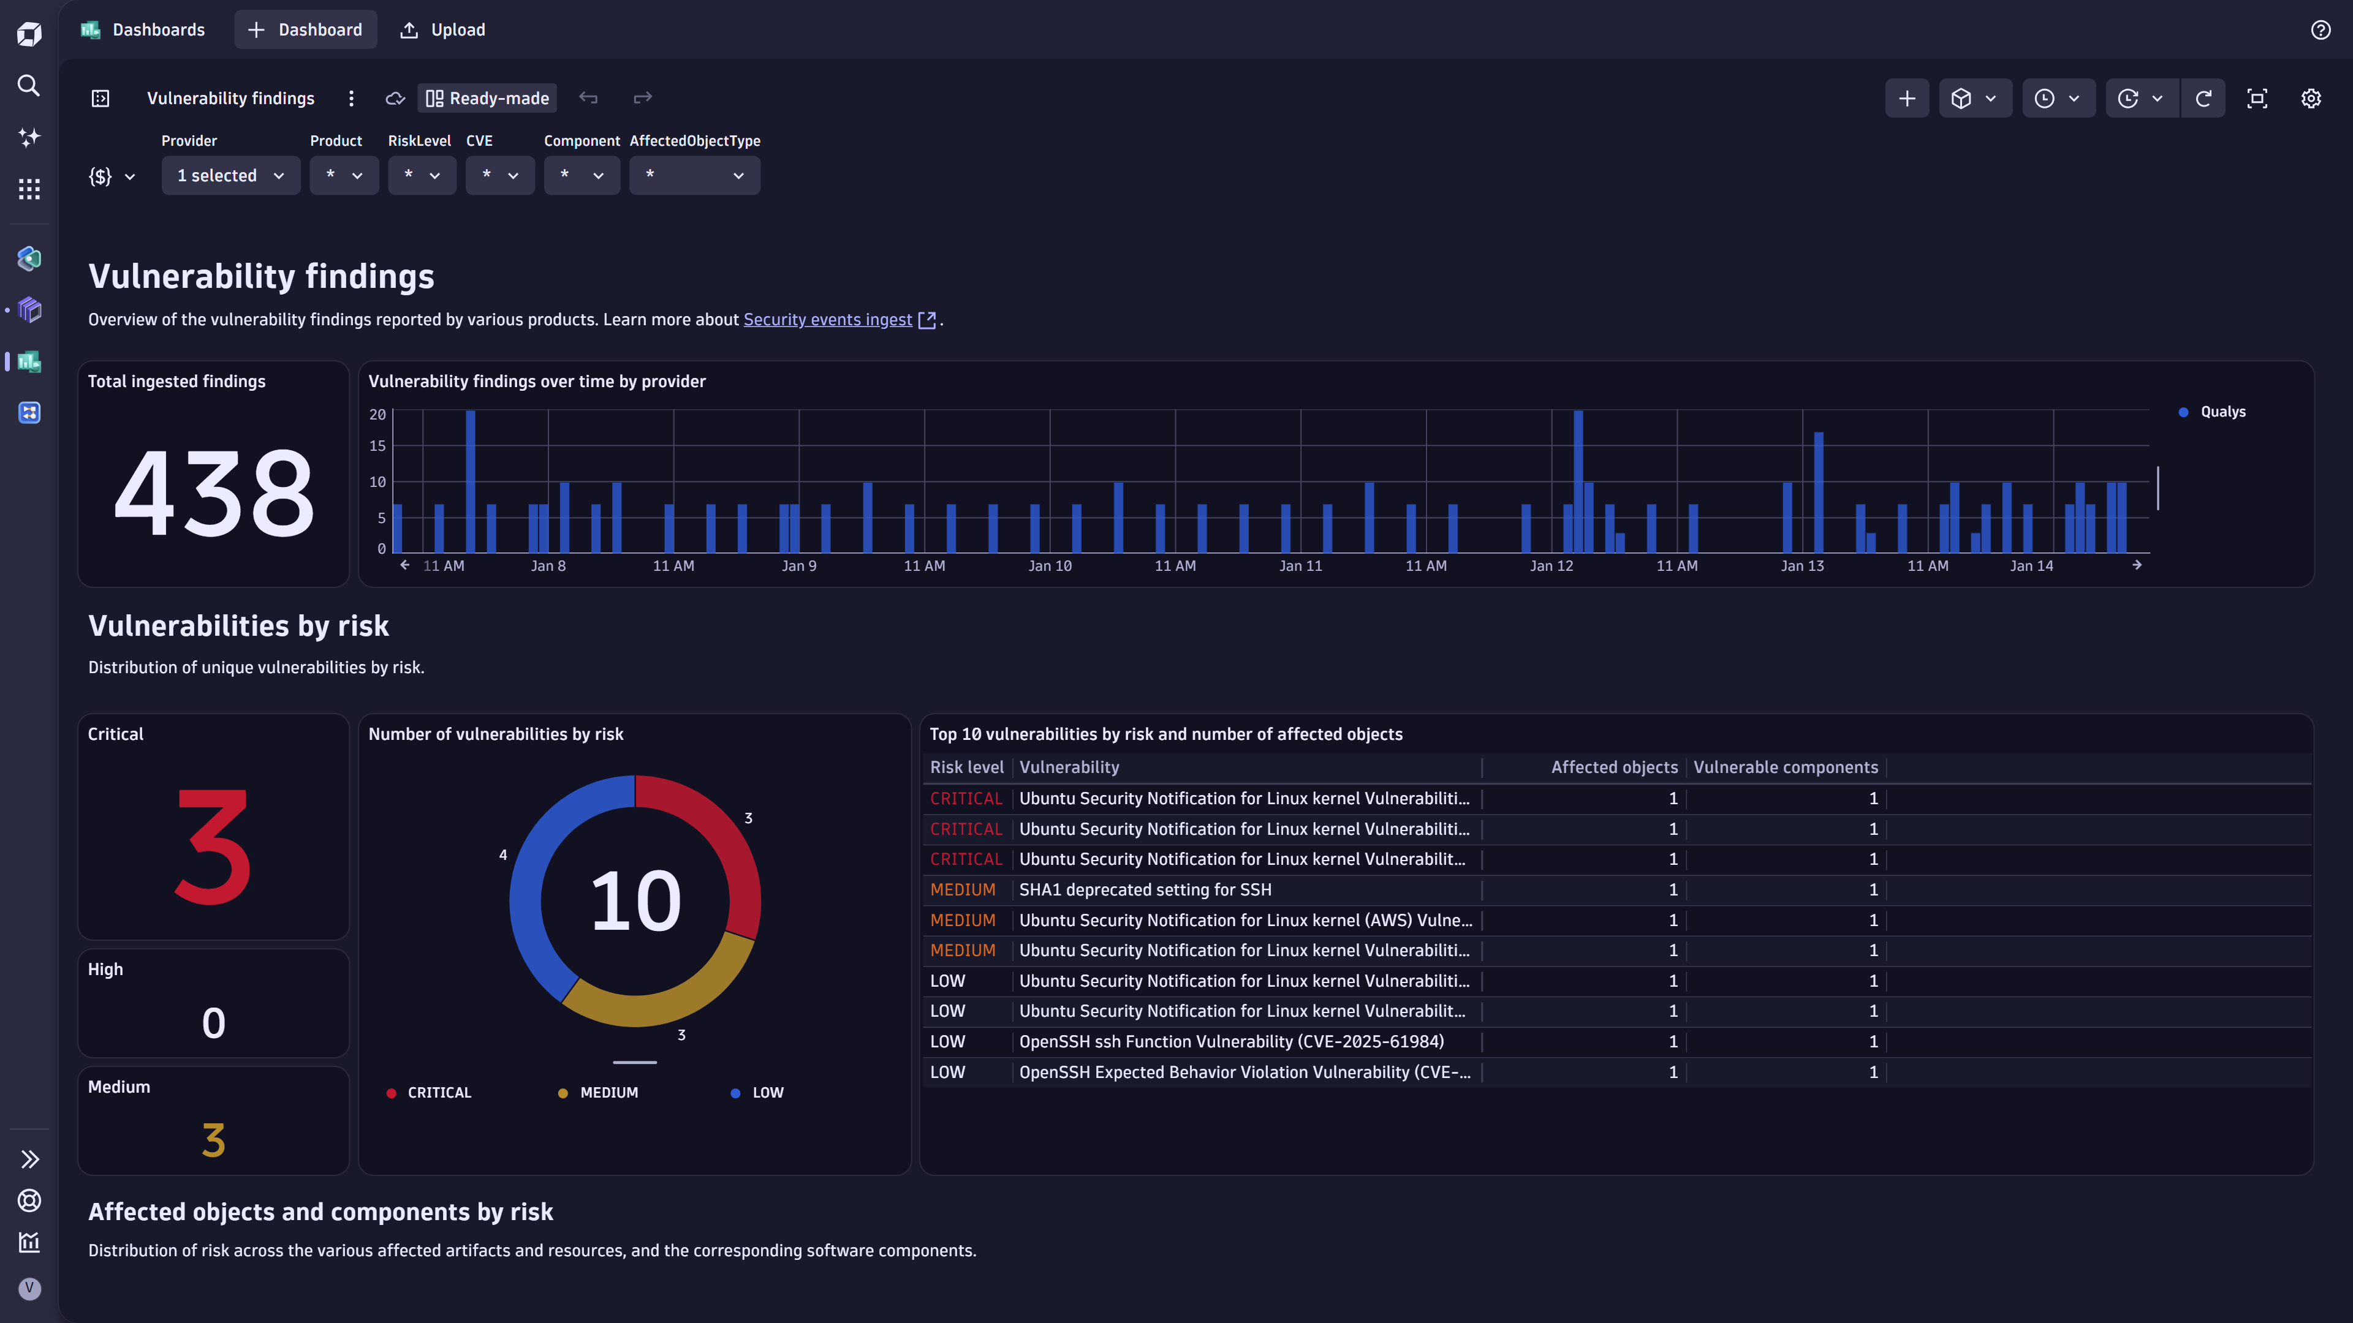Open the dashboard options kebab menu

(x=352, y=98)
